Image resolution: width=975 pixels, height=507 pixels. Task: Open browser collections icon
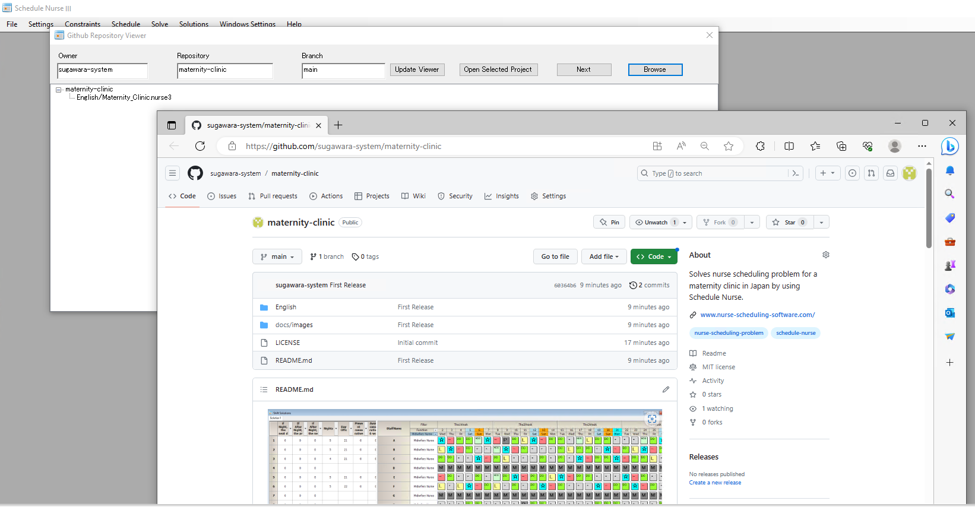841,146
